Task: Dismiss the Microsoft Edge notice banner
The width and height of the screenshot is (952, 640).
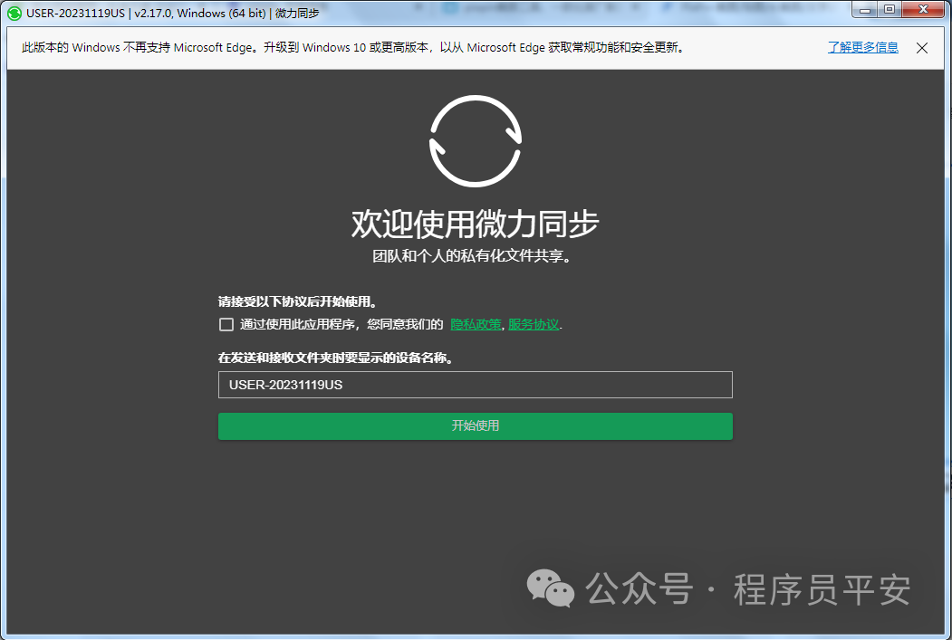Action: (921, 48)
